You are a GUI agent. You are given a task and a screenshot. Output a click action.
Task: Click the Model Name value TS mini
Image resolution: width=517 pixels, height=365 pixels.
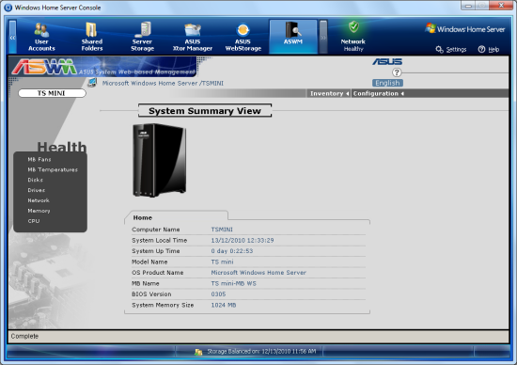click(222, 262)
